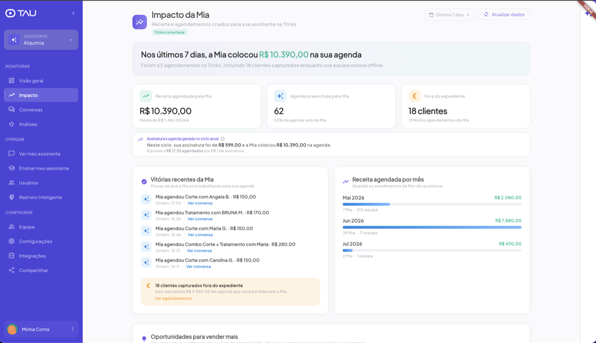
Task: Click the Visão geral grid icon
Action: 11,80
